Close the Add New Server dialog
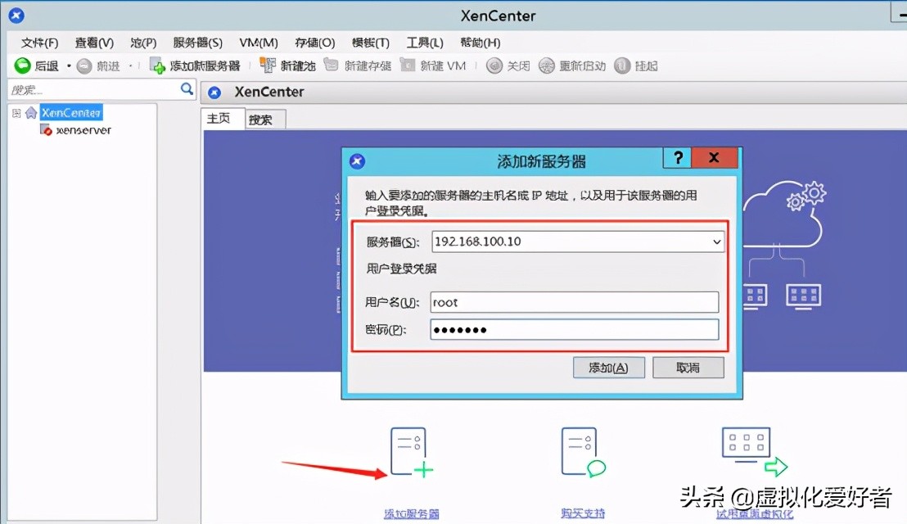The width and height of the screenshot is (907, 524). (x=715, y=158)
